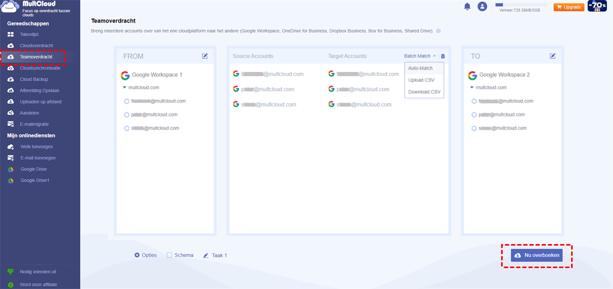Viewport: 613px width, 289px height.
Task: Click the Taak 1 pencil icon
Action: tap(206, 255)
